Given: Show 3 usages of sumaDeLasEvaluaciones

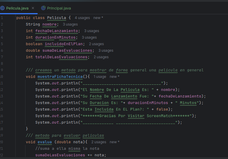Looking at the screenshot, I should tap(106, 51).
